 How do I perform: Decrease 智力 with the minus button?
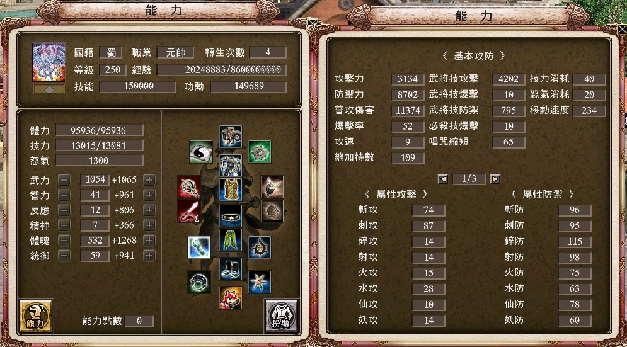(64, 195)
